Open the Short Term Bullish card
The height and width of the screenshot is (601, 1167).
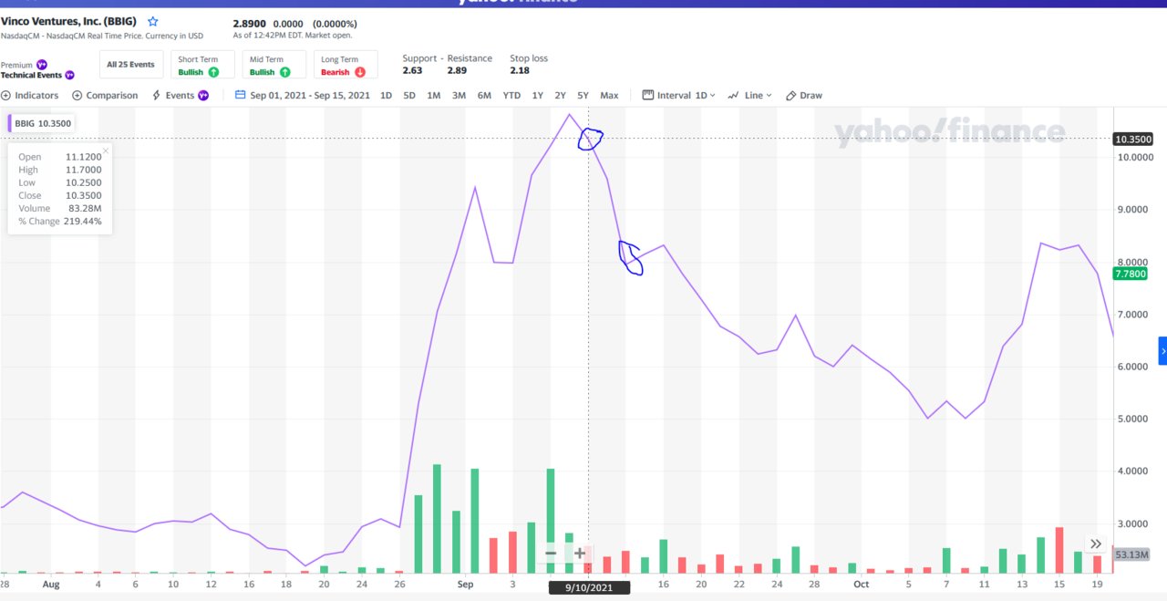pyautogui.click(x=202, y=65)
